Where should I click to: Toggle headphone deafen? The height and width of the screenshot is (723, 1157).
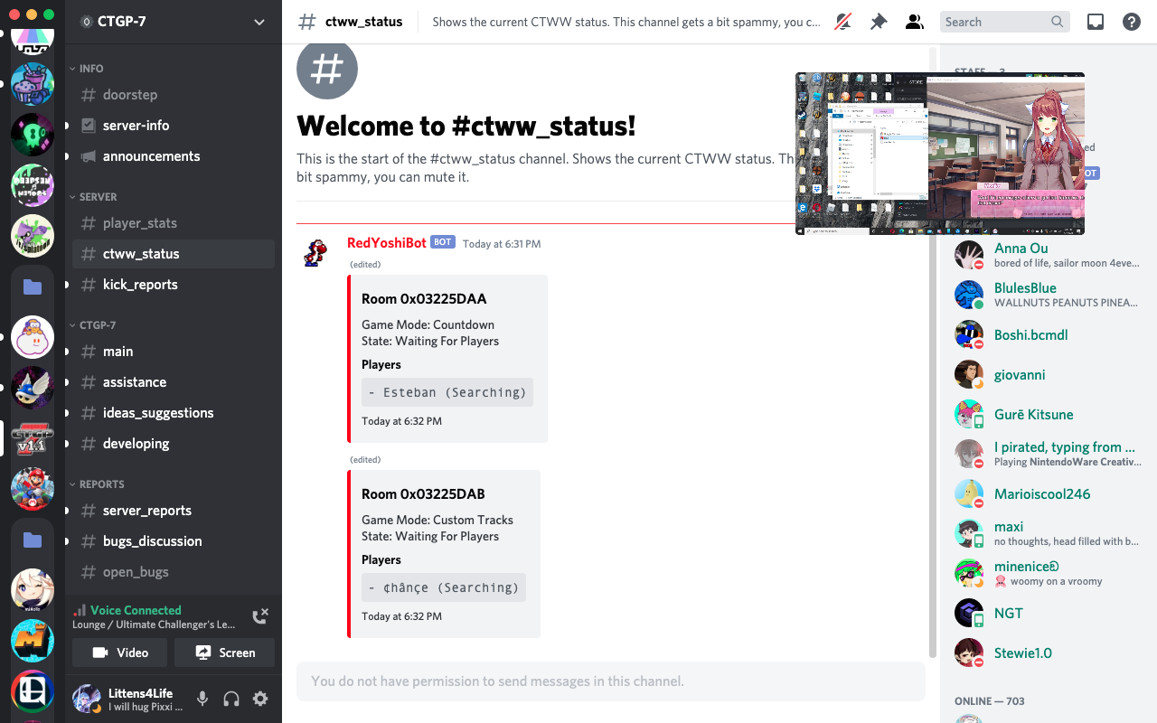pos(231,699)
